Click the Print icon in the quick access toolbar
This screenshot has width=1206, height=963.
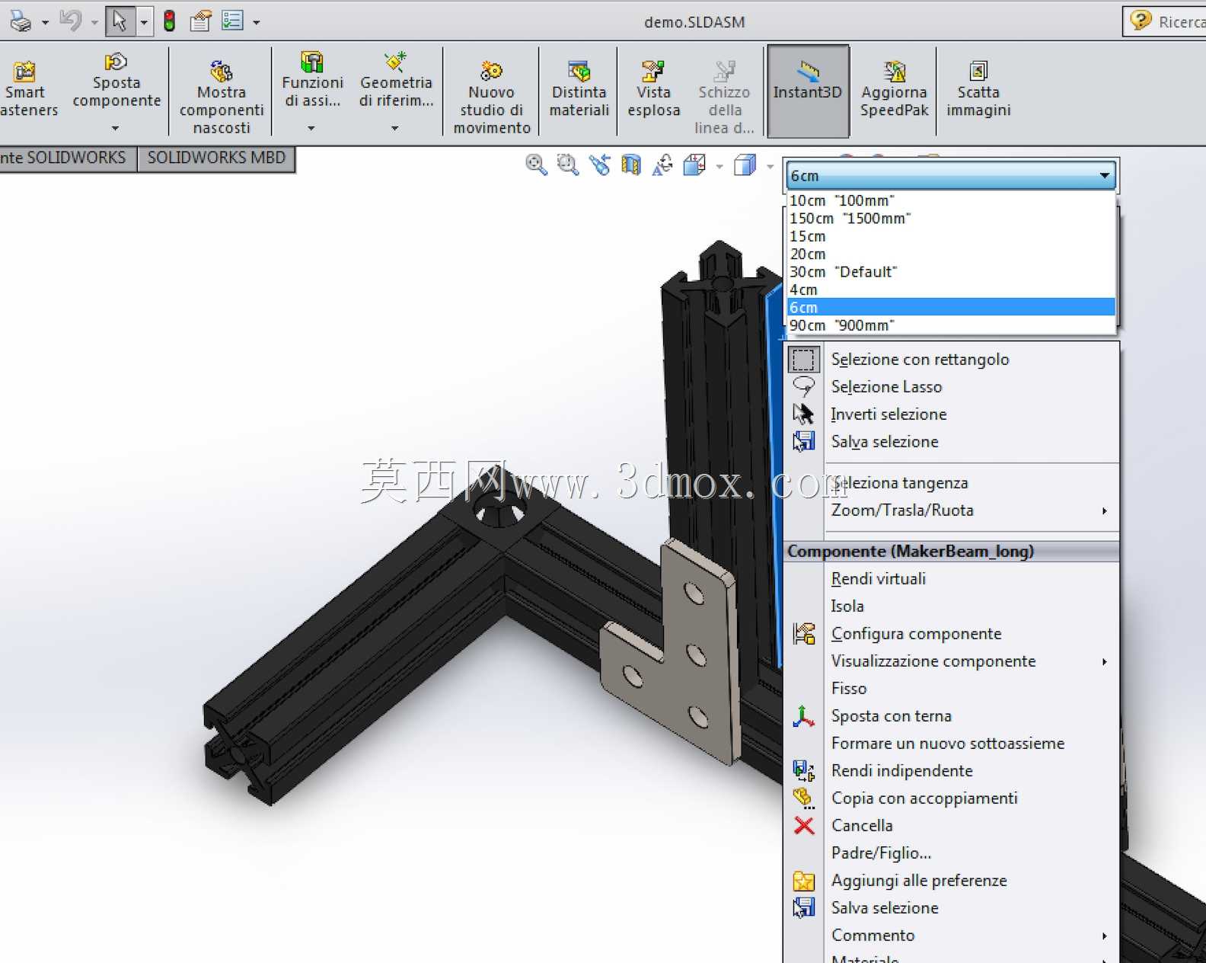[x=21, y=21]
